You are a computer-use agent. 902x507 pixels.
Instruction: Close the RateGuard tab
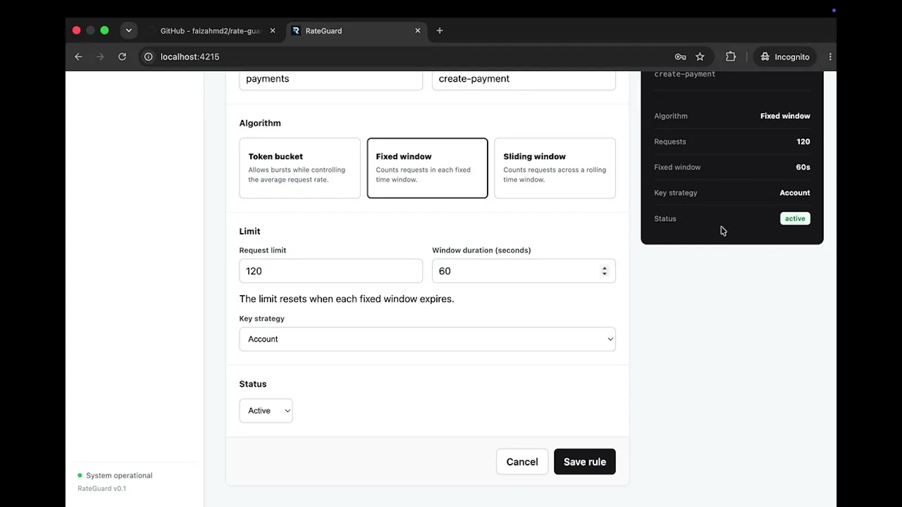click(x=418, y=30)
